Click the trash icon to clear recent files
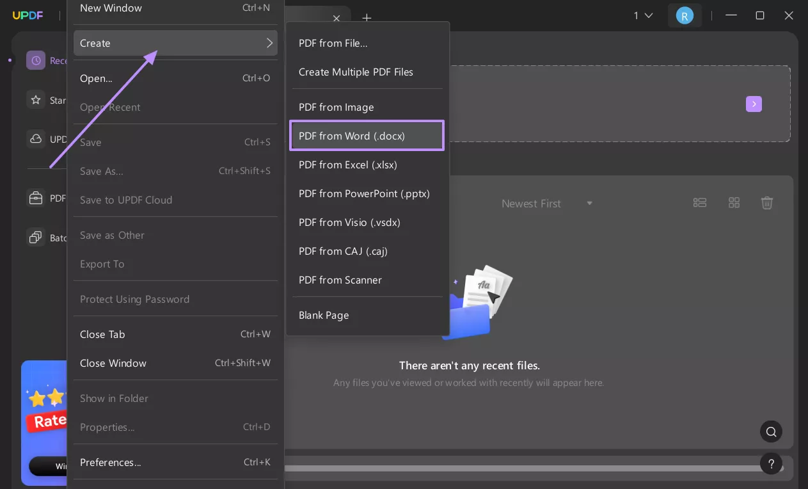The width and height of the screenshot is (808, 489). tap(767, 203)
